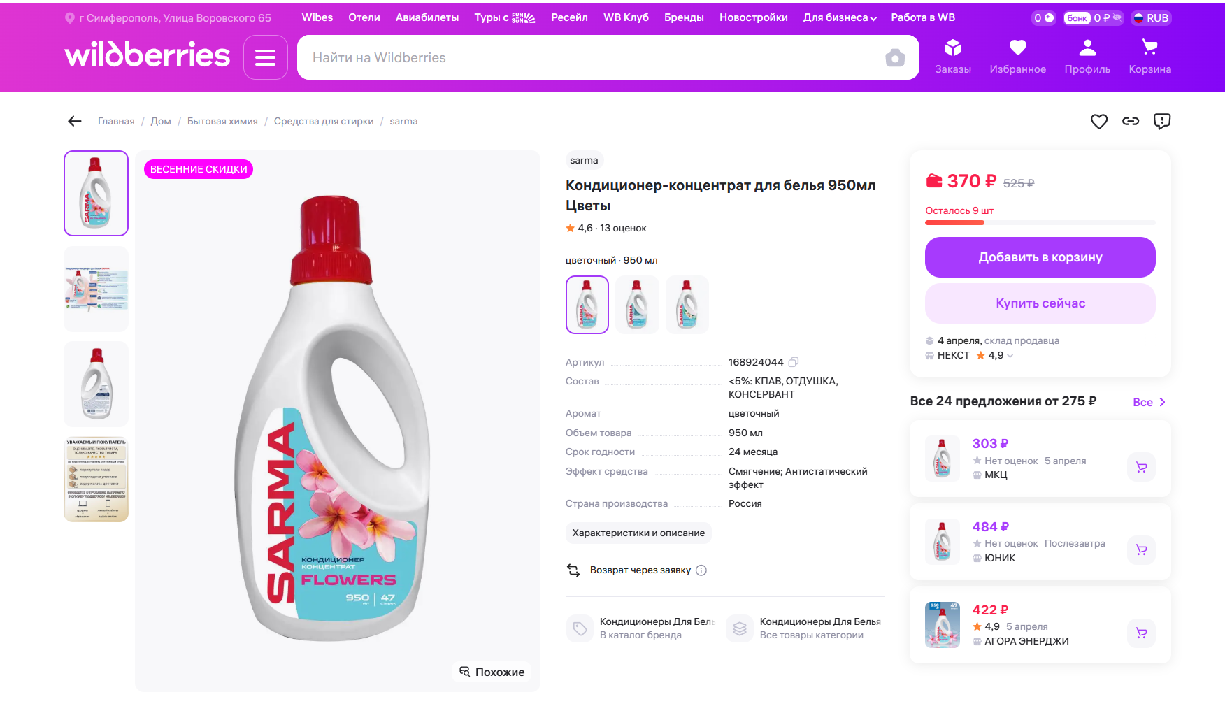This screenshot has height=720, width=1225.
Task: Open Характеристики и описание
Action: click(638, 533)
